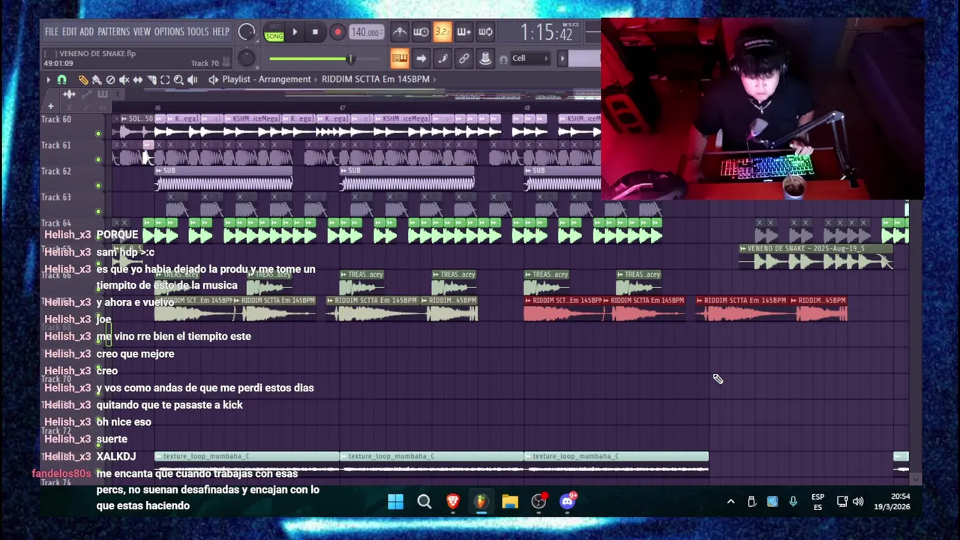
Task: Open File Explorer from taskbar
Action: [x=510, y=502]
